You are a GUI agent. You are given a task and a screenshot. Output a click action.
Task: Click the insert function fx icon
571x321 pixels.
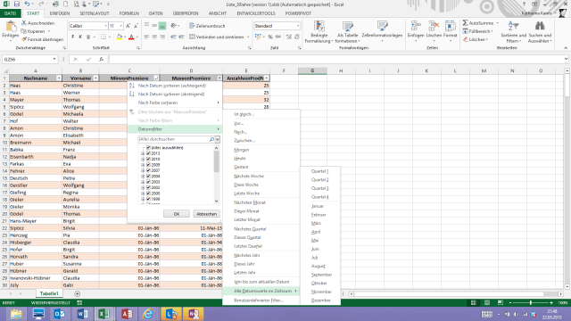pos(101,59)
